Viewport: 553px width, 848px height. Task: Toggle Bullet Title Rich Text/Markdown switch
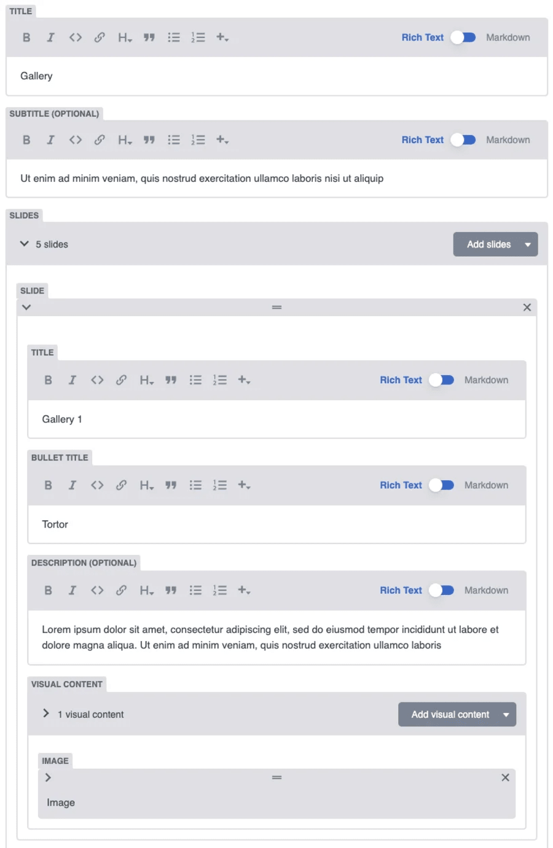click(441, 485)
